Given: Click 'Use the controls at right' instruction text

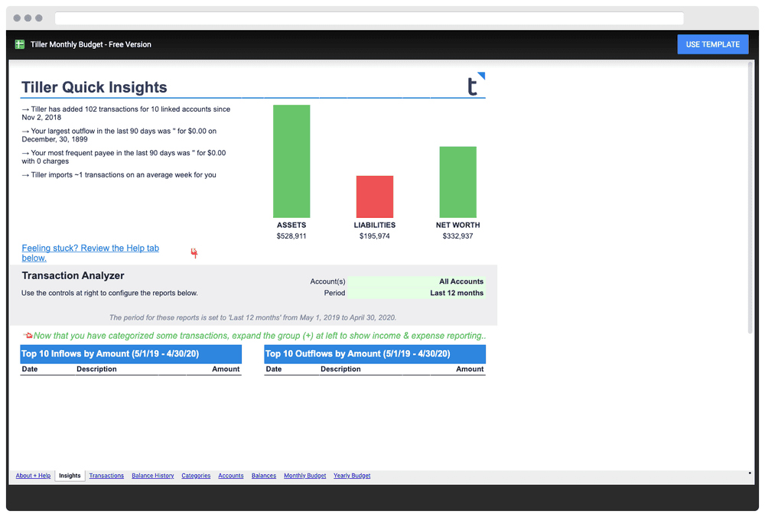Looking at the screenshot, I should tap(109, 293).
